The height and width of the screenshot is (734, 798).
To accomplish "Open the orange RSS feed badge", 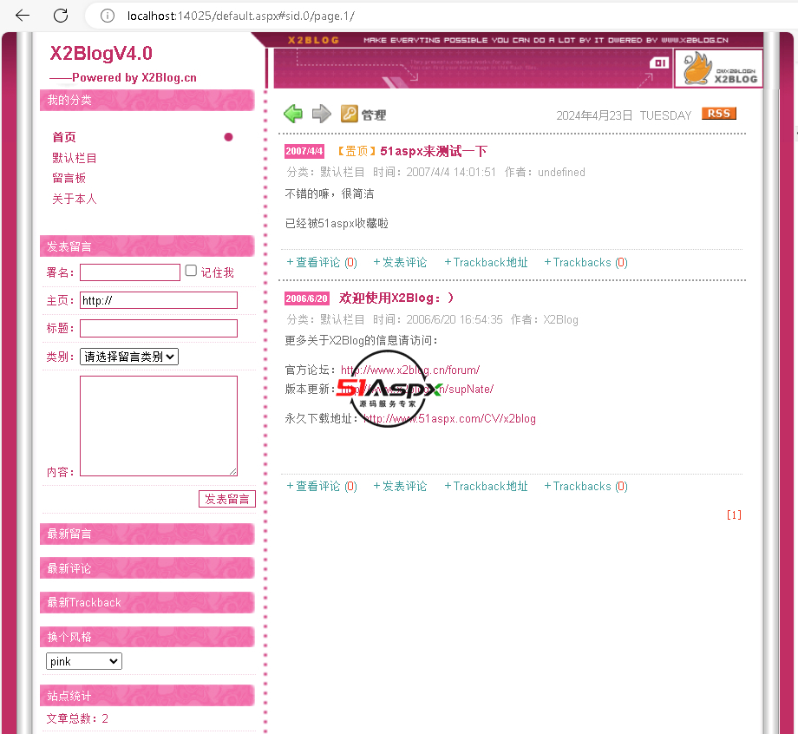I will pos(718,113).
